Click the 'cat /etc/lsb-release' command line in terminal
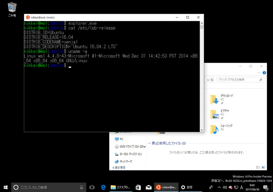The height and width of the screenshot is (192, 273). pos(92,28)
